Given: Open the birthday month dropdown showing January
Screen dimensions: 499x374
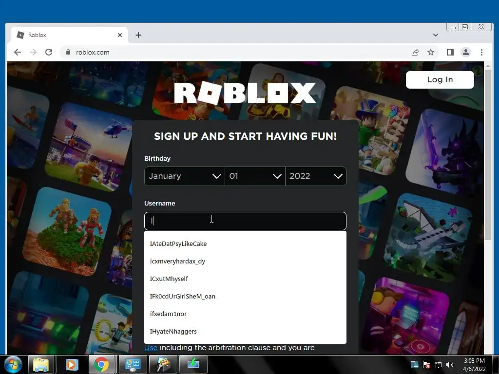Looking at the screenshot, I should point(185,176).
